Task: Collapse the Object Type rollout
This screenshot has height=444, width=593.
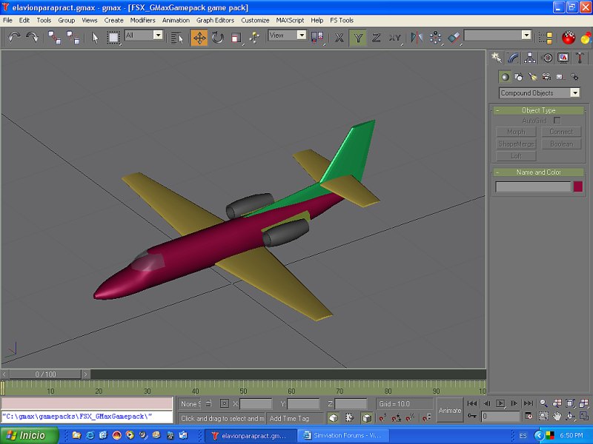Action: point(538,110)
